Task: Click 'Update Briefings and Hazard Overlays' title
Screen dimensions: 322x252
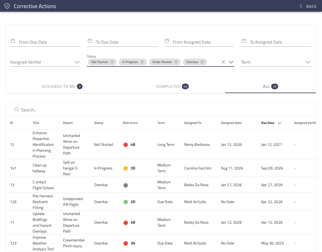Action: click(42, 222)
